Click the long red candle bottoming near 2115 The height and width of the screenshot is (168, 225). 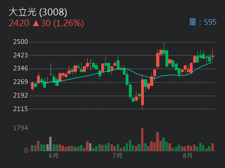pos(142,92)
